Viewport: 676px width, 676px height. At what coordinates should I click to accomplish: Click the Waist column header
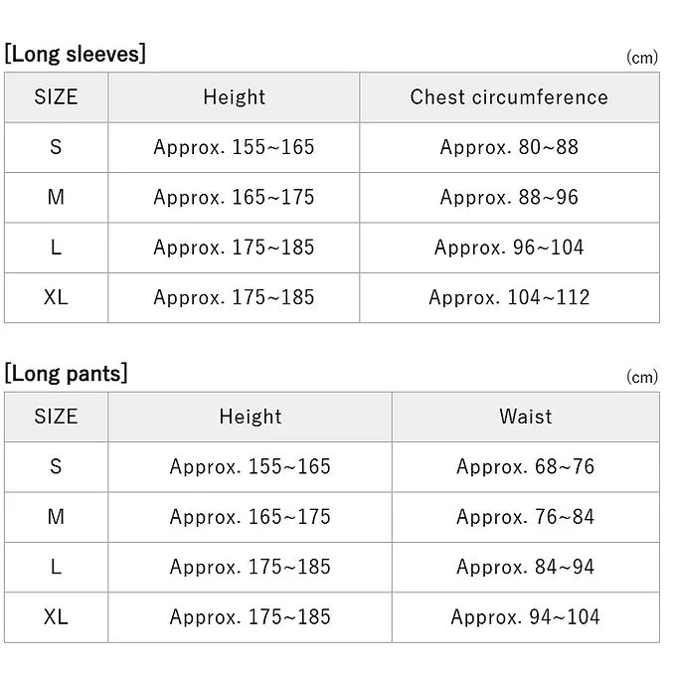(526, 417)
